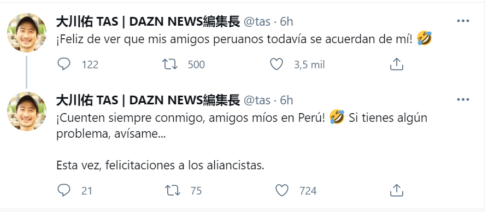Open the 6h timestamp of first tweet
Viewport: 494px width, 212px height.
[286, 21]
